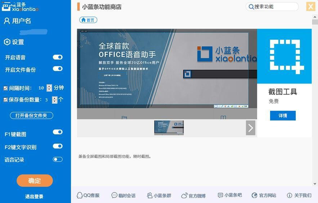This screenshot has width=318, height=203.
Task: Click the orange marker beside 小蓝条功能商店
Action: click(78, 7)
